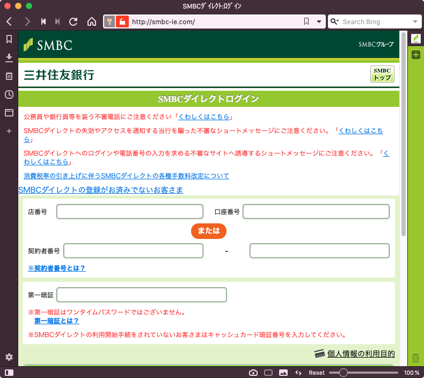
Task: Open the ※契約者番号とは？ help link
Action: tap(57, 268)
